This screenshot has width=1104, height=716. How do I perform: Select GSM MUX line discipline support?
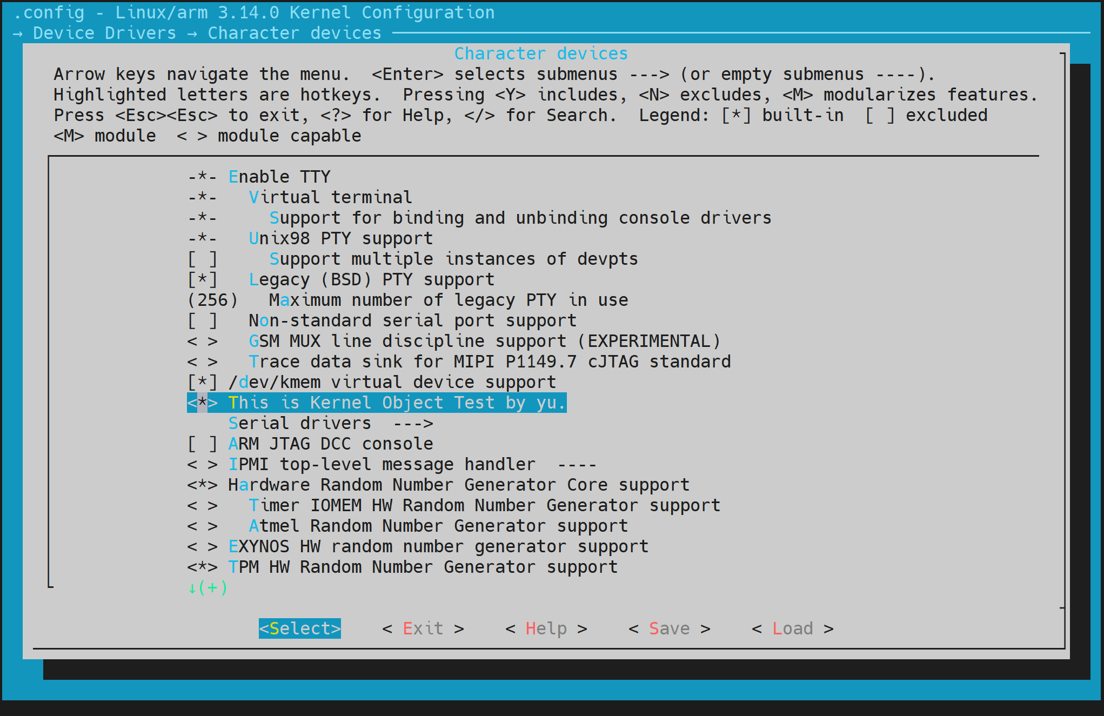pos(484,341)
